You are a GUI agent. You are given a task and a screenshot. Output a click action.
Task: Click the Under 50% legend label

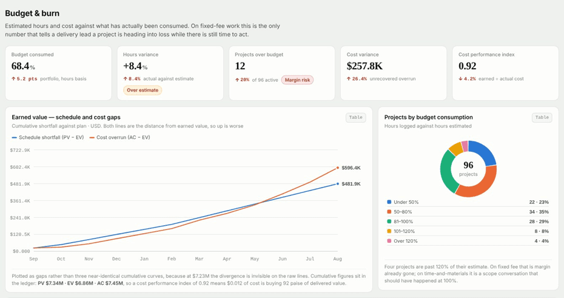pyautogui.click(x=406, y=202)
